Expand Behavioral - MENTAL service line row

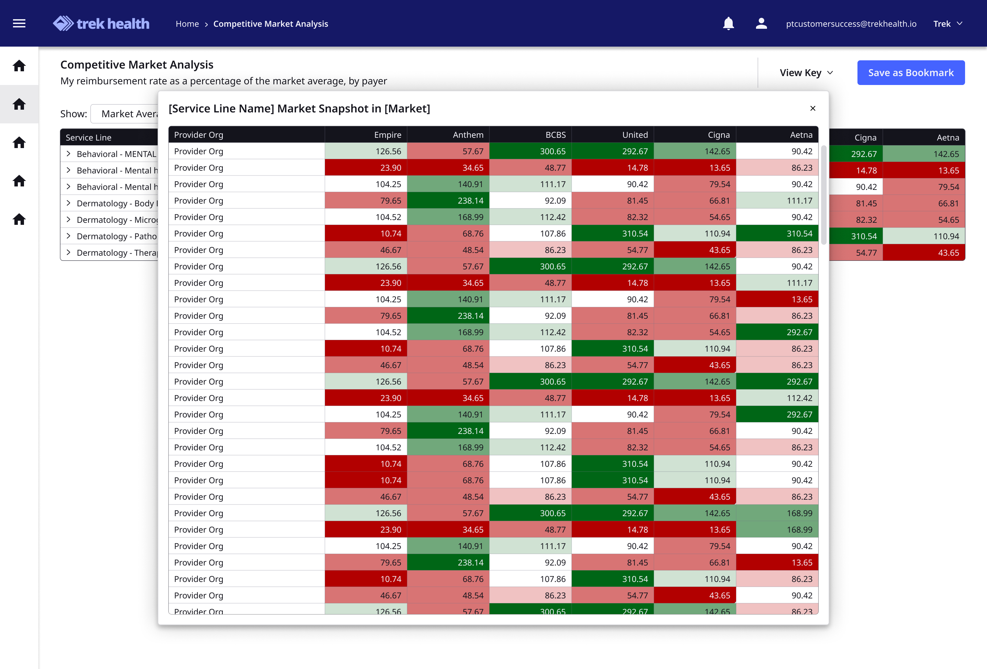click(x=69, y=154)
